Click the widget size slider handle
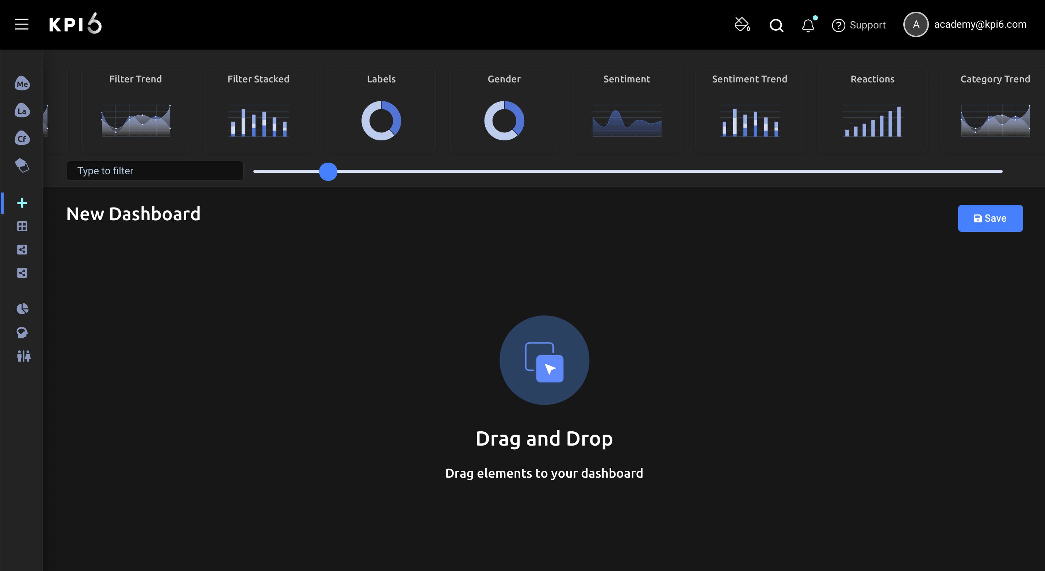The width and height of the screenshot is (1045, 571). point(328,172)
